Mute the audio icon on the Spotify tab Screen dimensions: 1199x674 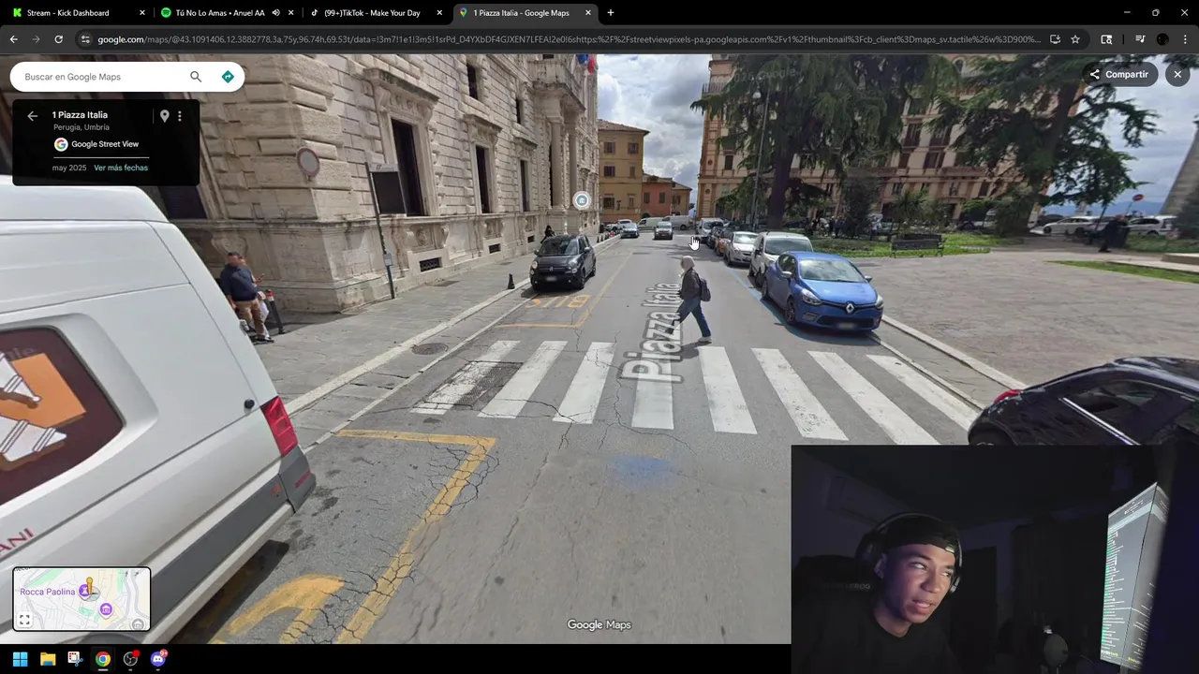coord(275,13)
